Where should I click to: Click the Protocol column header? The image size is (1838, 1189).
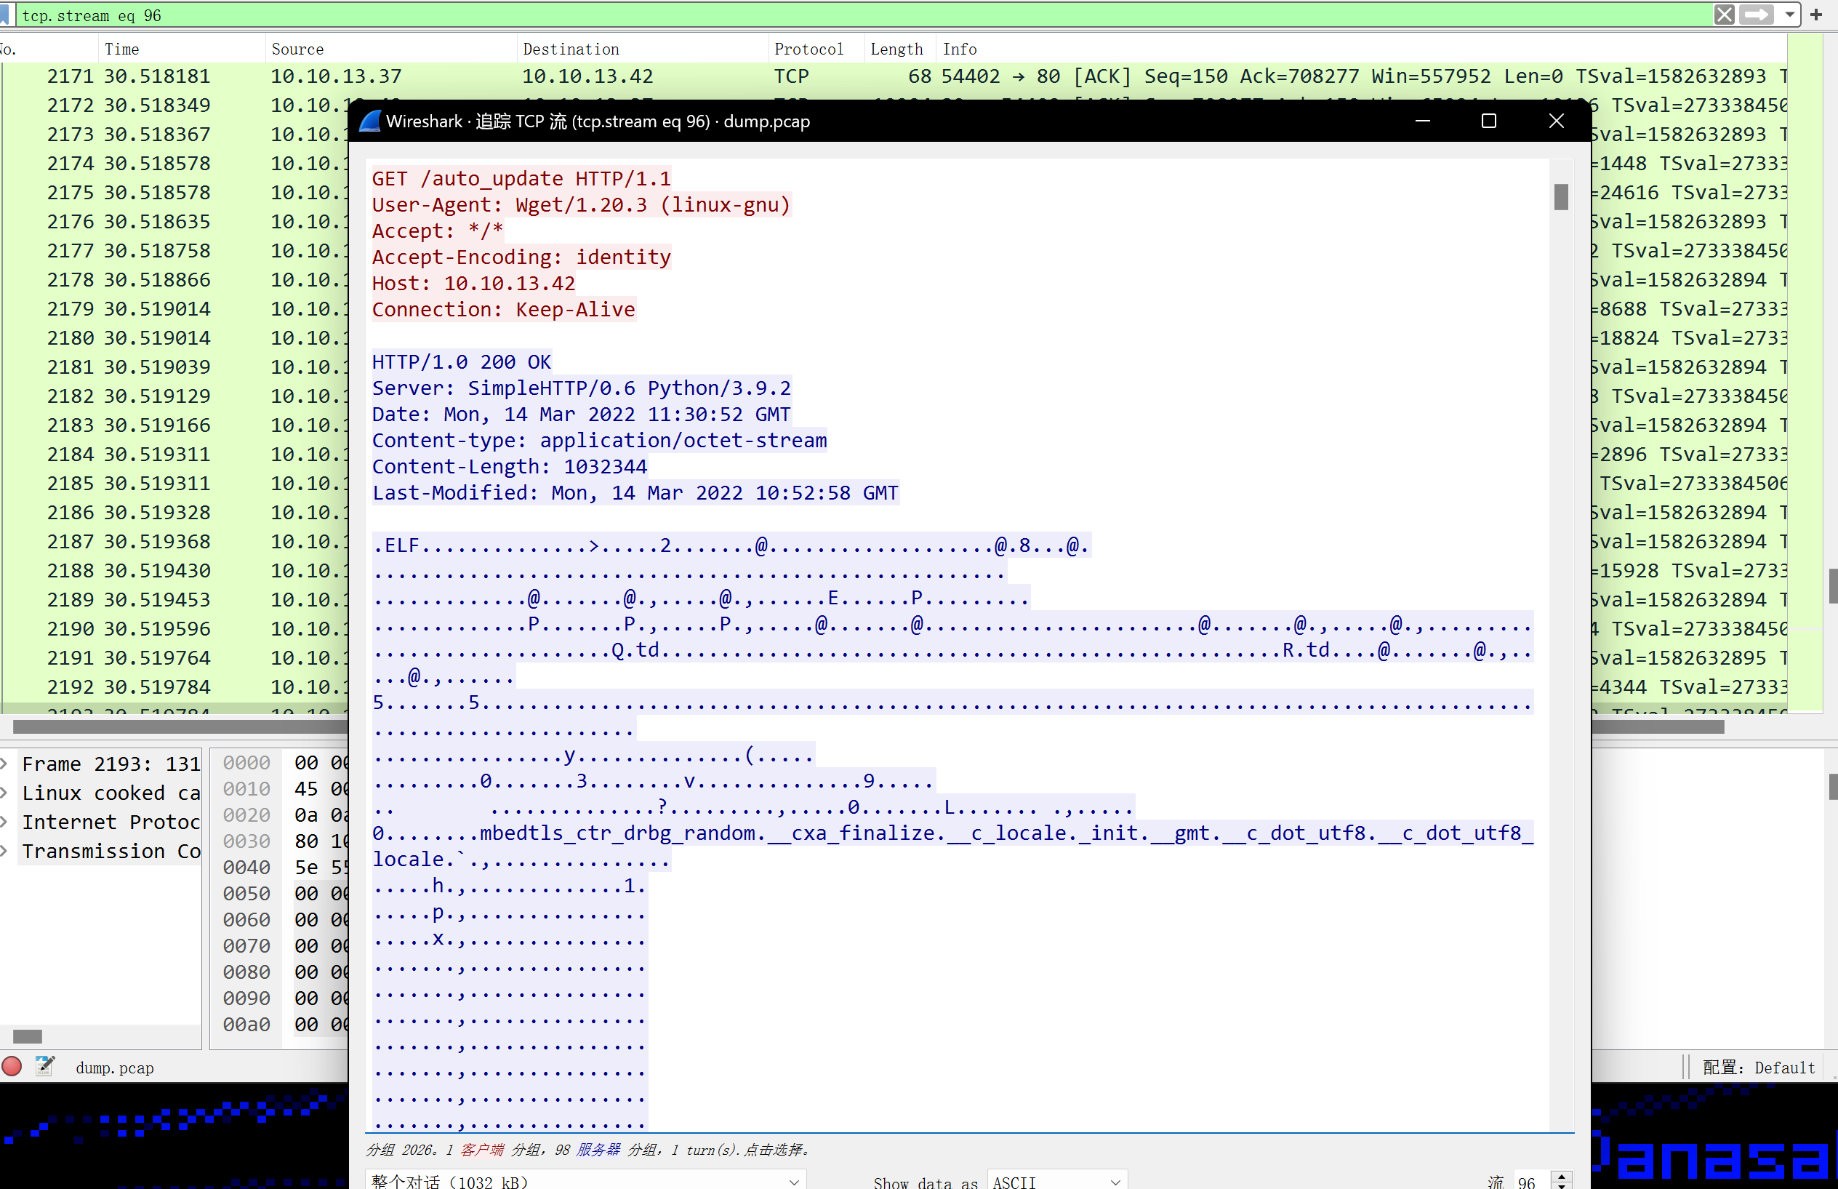(808, 49)
